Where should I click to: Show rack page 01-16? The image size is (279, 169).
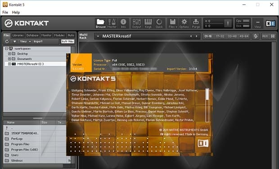click(x=208, y=36)
